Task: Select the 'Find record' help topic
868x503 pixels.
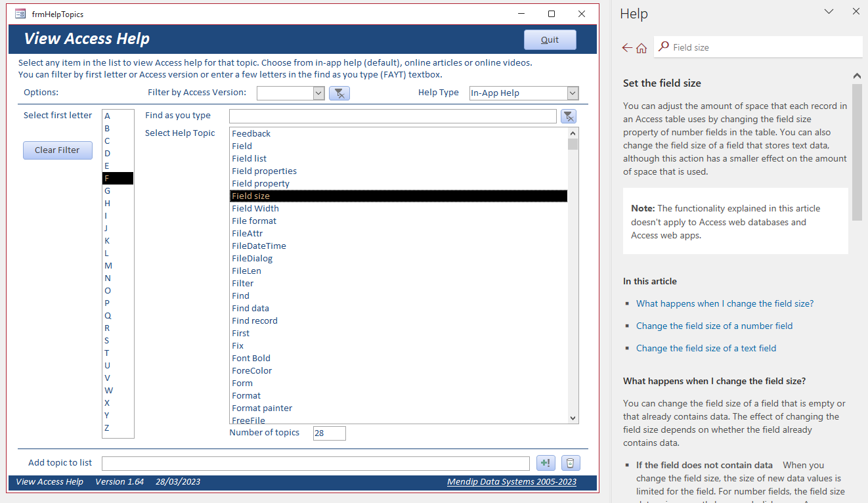Action: tap(399, 321)
